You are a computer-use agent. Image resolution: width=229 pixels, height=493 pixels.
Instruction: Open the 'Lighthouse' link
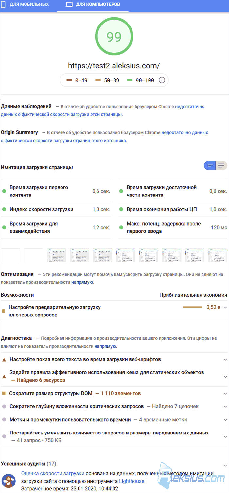point(132,481)
